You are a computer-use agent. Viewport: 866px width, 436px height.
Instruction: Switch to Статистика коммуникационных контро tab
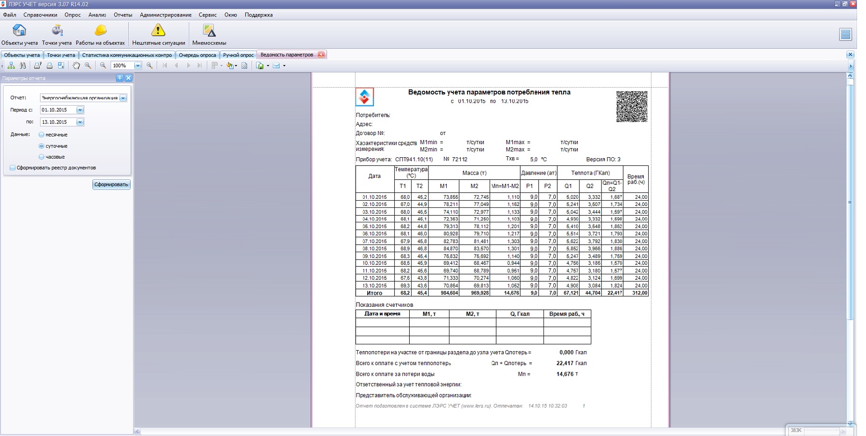[x=127, y=55]
